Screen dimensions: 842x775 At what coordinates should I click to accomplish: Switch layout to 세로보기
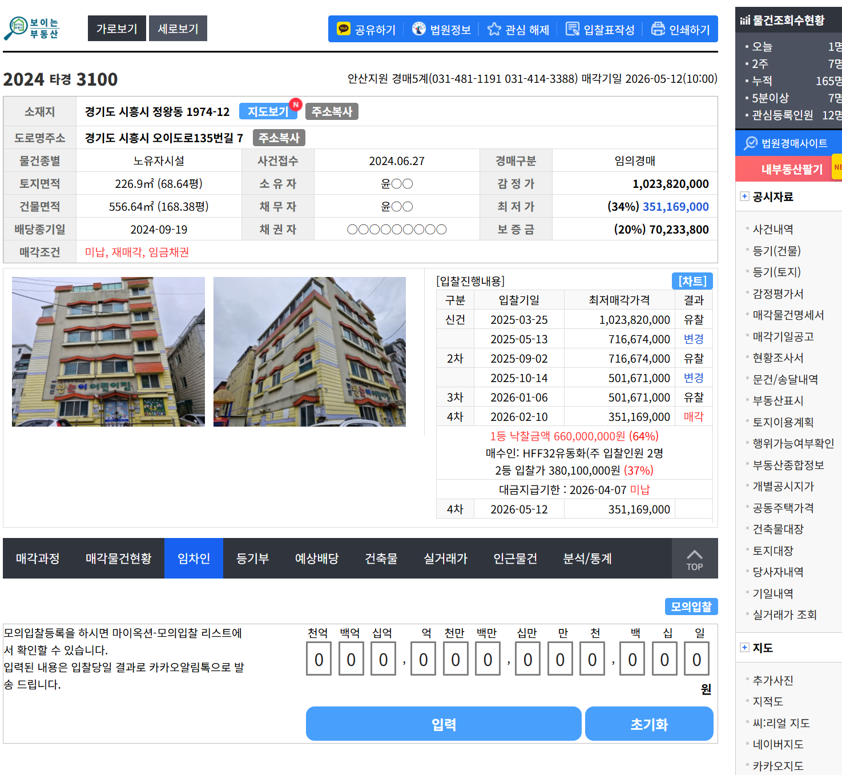click(178, 29)
